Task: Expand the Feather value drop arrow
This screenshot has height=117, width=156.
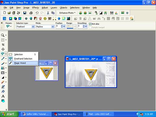Action: click(x=64, y=27)
